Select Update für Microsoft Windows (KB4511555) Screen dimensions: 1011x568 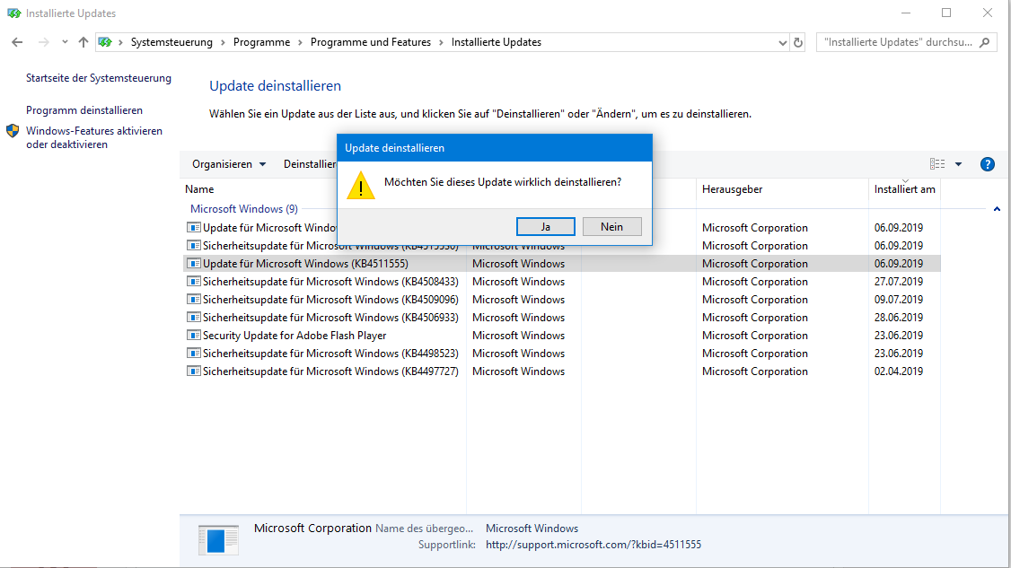pos(561,264)
